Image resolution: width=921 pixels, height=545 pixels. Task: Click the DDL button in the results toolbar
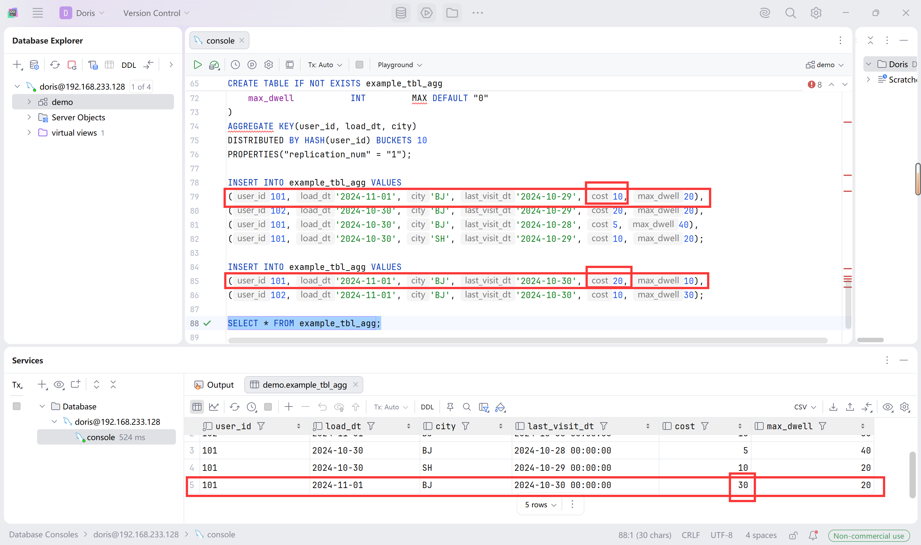tap(427, 407)
